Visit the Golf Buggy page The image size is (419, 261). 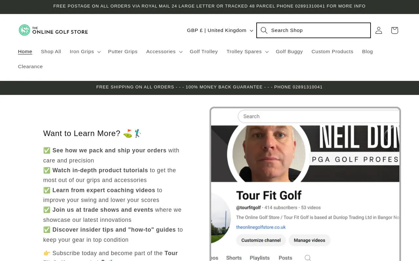(289, 52)
